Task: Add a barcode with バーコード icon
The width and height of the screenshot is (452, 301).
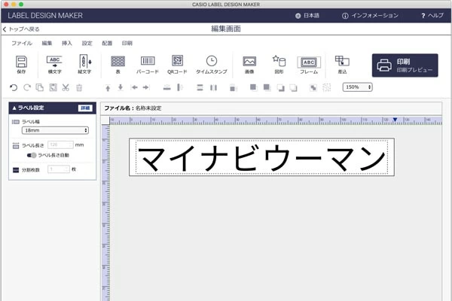Action: coord(147,64)
